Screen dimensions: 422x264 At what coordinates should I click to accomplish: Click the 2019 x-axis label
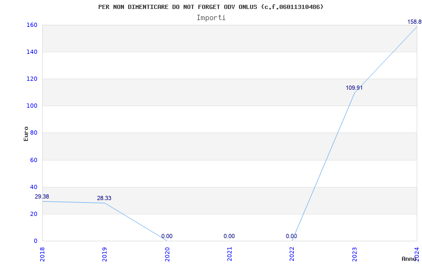(104, 254)
